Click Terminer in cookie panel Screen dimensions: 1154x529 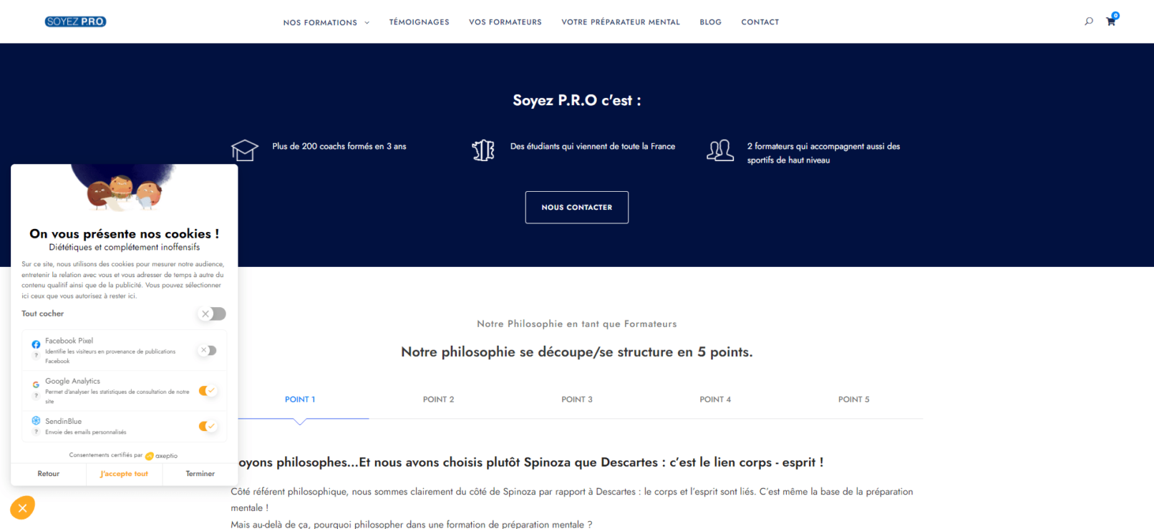pos(200,474)
